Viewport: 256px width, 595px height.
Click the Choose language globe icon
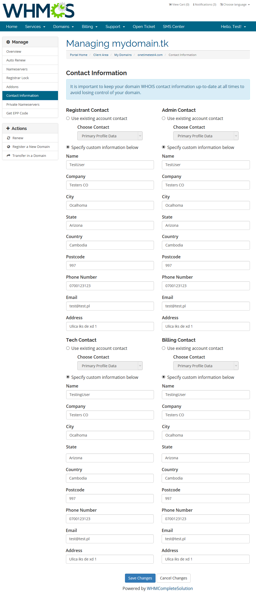pos(221,4)
